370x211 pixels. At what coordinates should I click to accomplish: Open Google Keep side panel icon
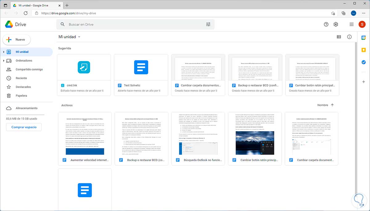pos(364,50)
